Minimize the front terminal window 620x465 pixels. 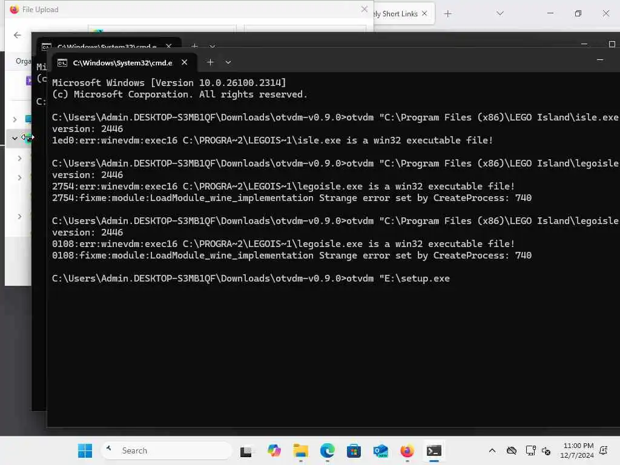point(600,60)
